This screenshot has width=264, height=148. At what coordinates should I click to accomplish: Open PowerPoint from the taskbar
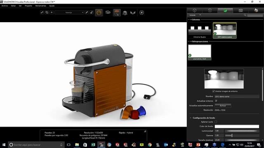point(198,145)
